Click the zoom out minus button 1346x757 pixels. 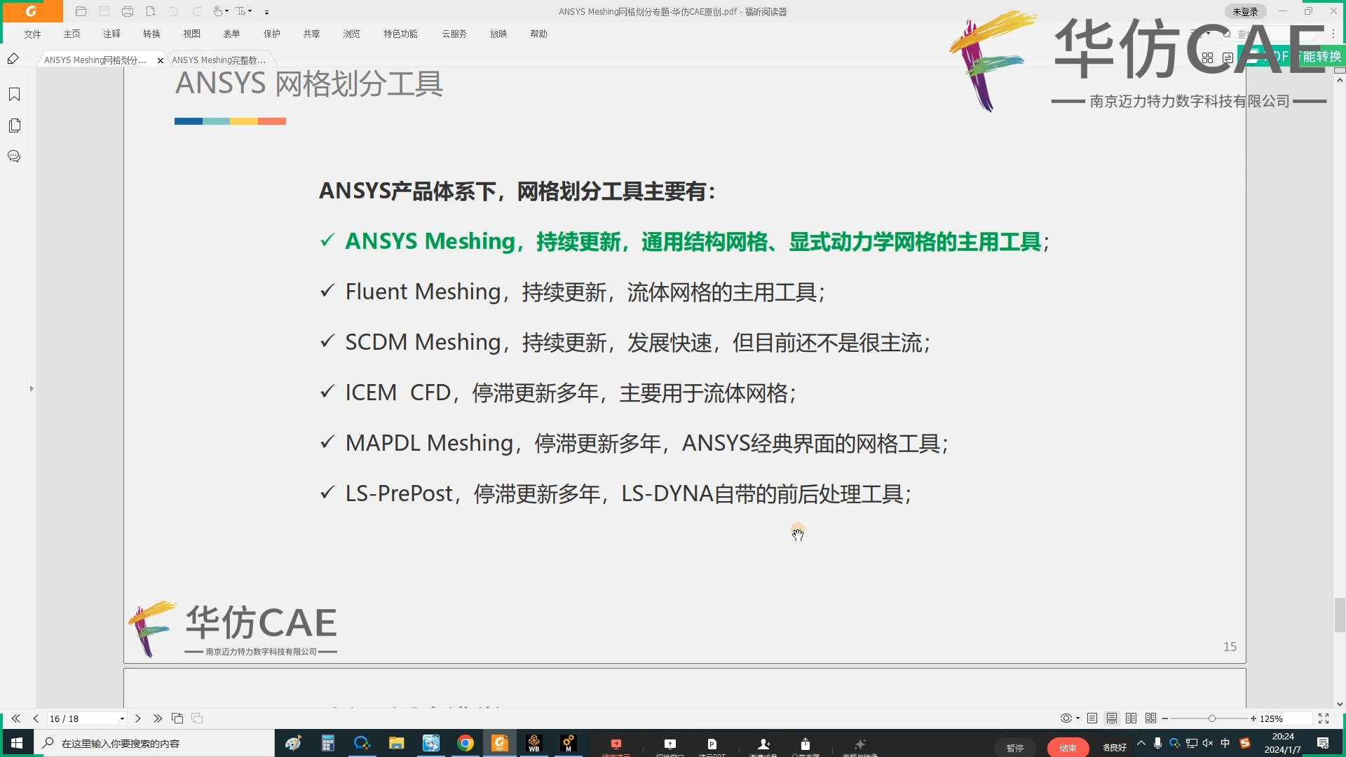pos(1165,718)
